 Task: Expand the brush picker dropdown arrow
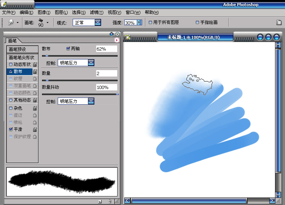point(47,22)
